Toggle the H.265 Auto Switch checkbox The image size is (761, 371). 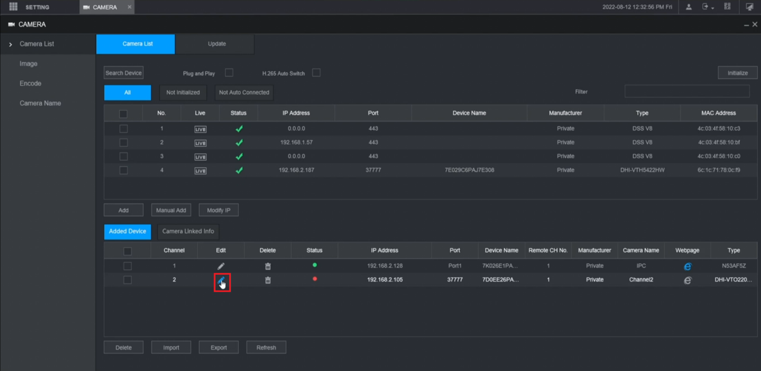(316, 73)
